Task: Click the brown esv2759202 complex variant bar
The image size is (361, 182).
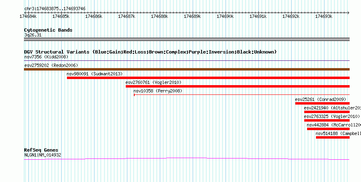Action: 187,69
